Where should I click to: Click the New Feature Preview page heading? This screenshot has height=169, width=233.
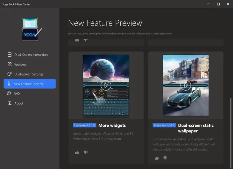tap(105, 23)
